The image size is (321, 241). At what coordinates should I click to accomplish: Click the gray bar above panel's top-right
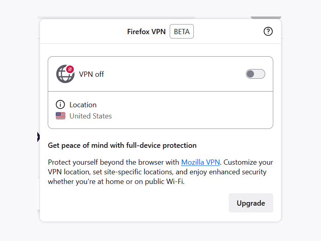(x=266, y=17)
